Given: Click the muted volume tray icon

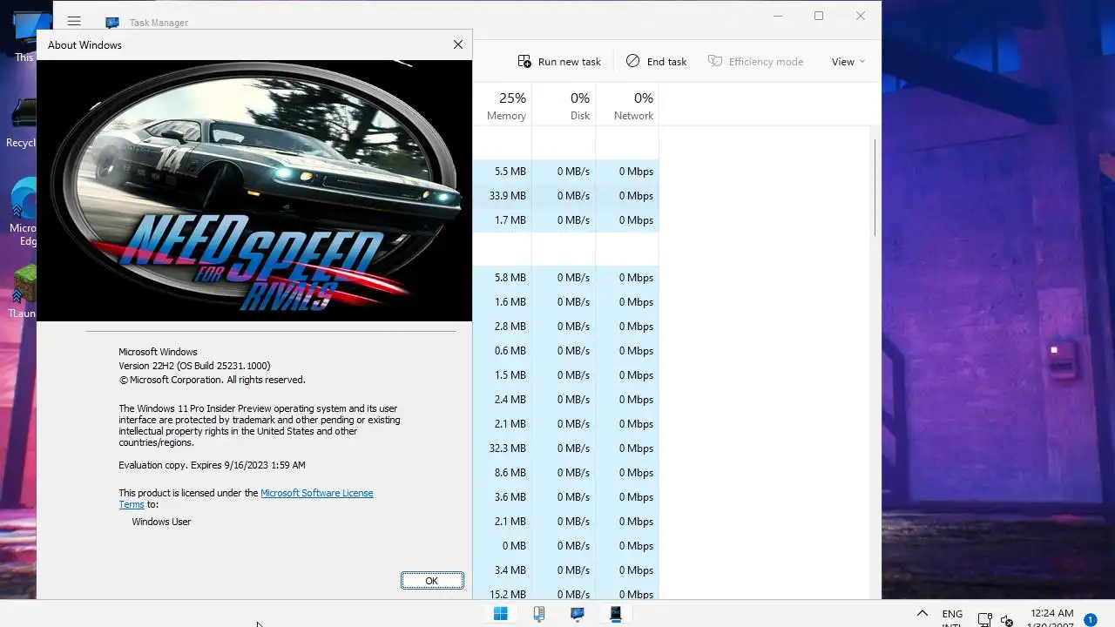Looking at the screenshot, I should [x=1008, y=620].
